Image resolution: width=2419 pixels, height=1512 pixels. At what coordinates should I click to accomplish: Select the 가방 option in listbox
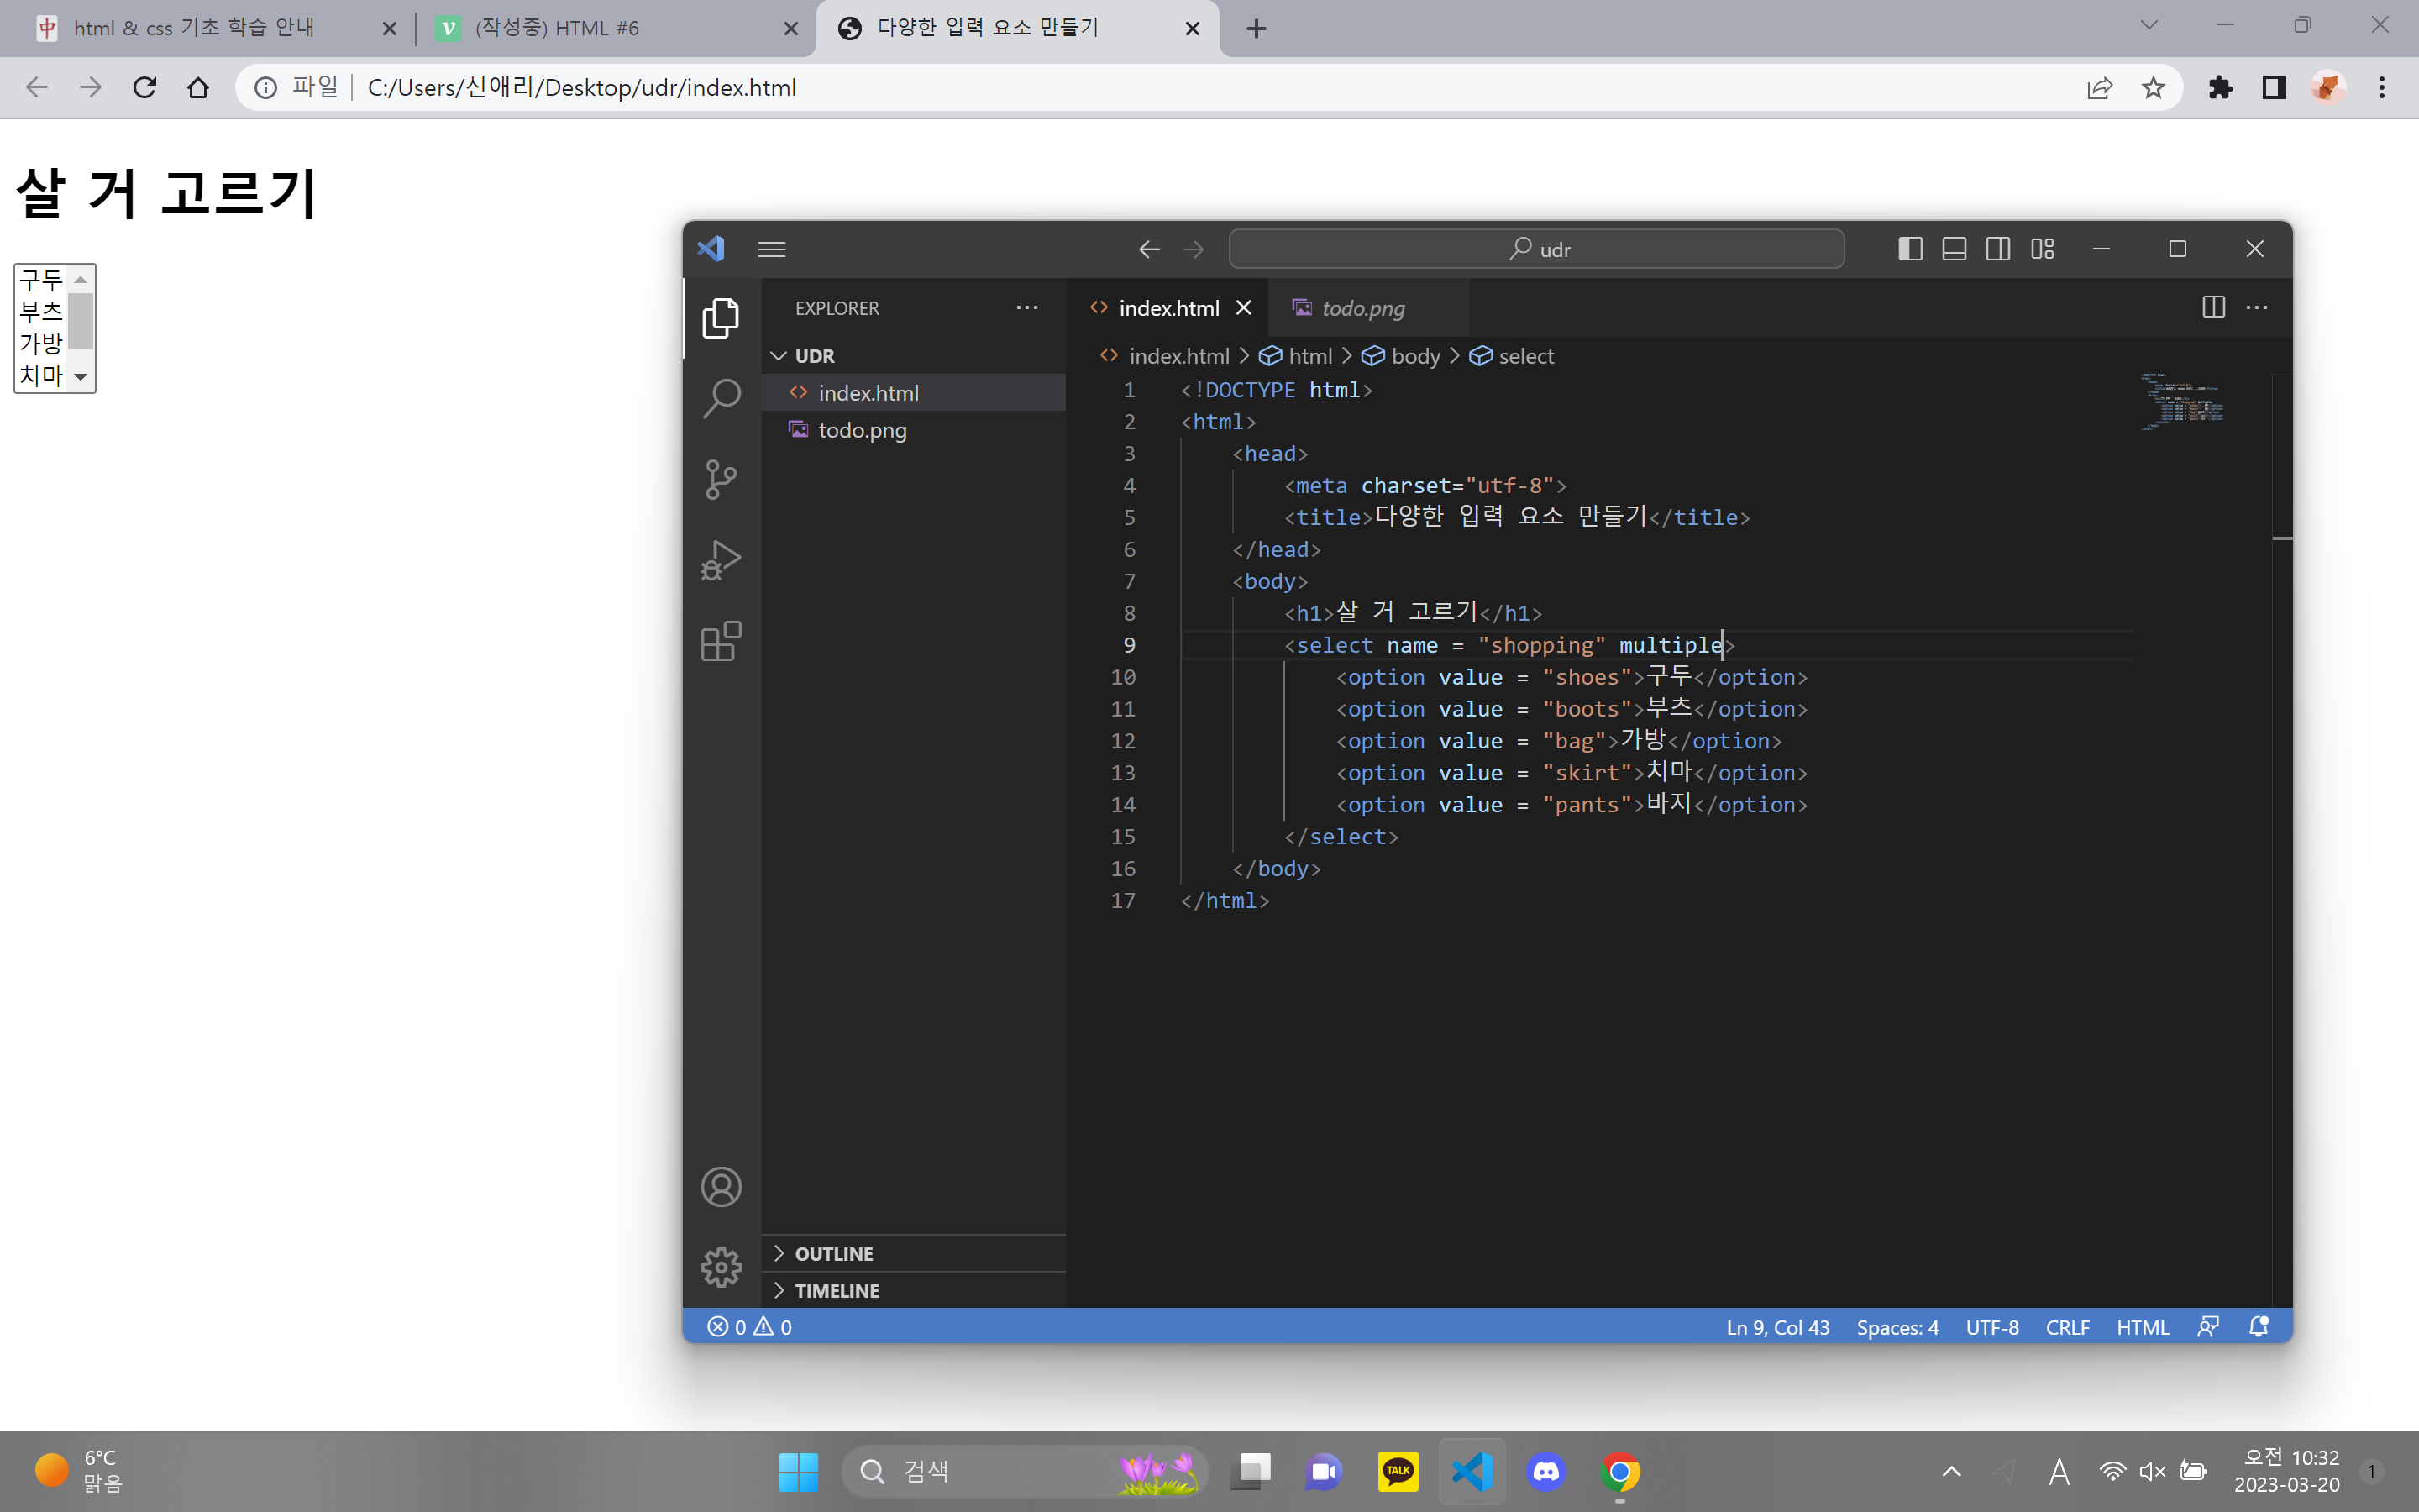pyautogui.click(x=41, y=343)
